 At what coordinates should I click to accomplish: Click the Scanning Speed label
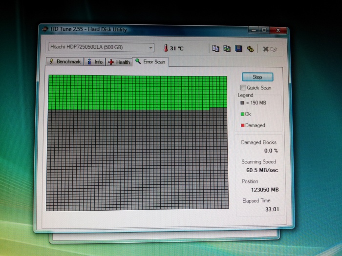click(x=258, y=162)
